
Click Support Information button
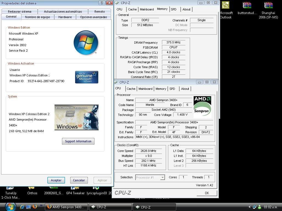(x=78, y=141)
